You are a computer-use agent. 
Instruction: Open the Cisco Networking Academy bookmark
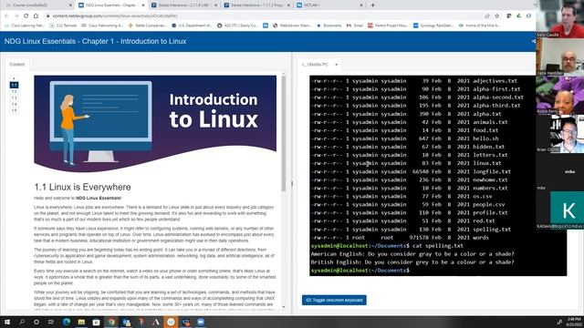102,26
